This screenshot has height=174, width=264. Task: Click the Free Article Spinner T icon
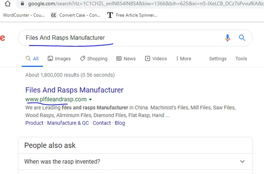pos(110,15)
